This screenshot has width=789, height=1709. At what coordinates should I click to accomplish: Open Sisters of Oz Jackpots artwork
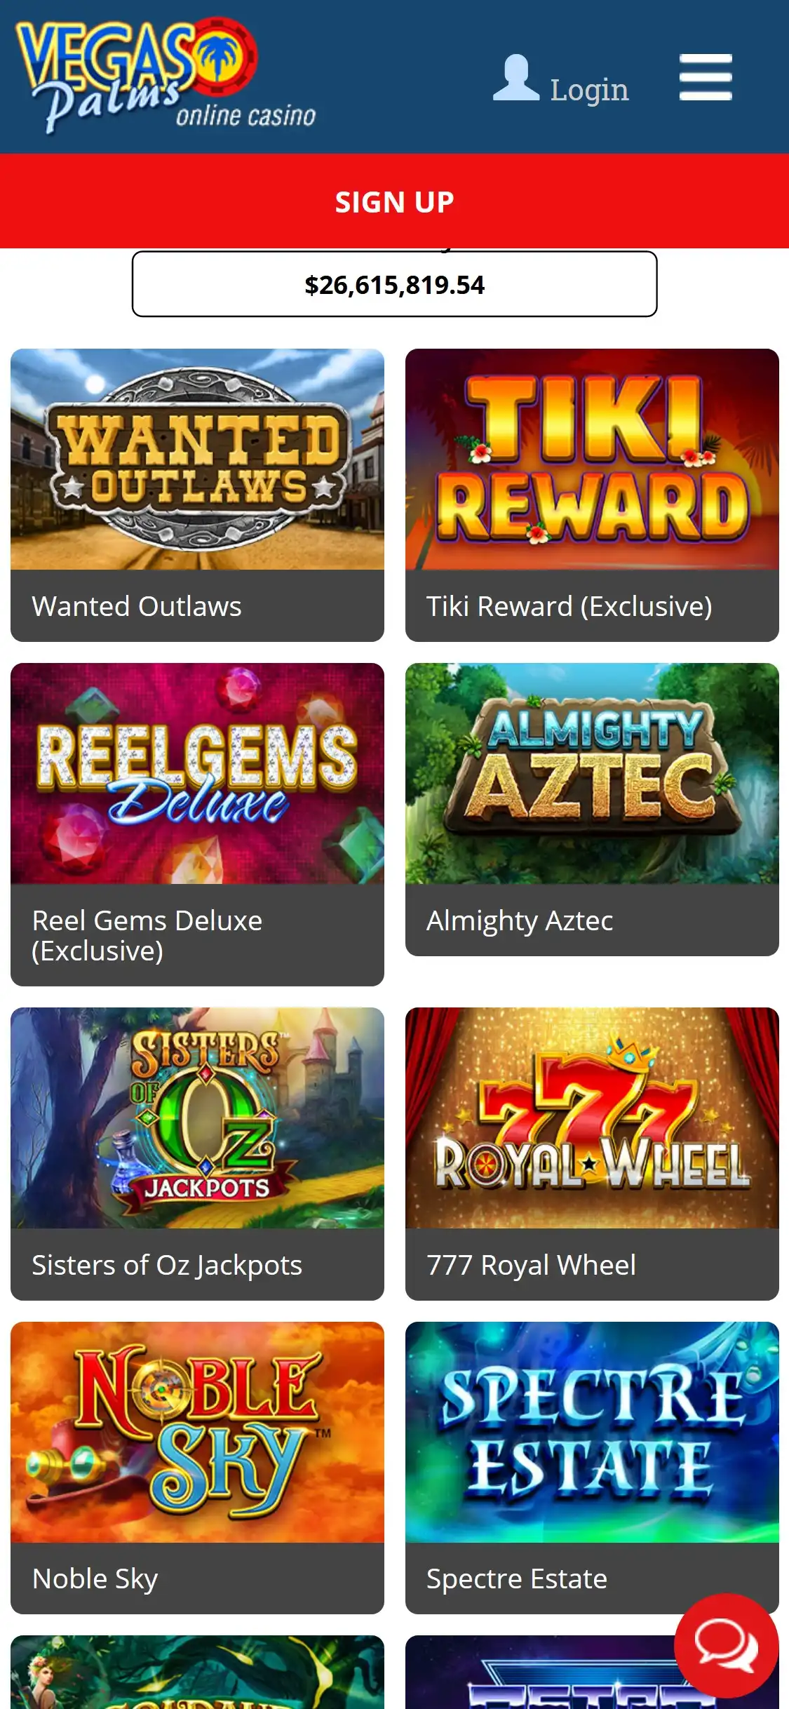coord(197,1118)
